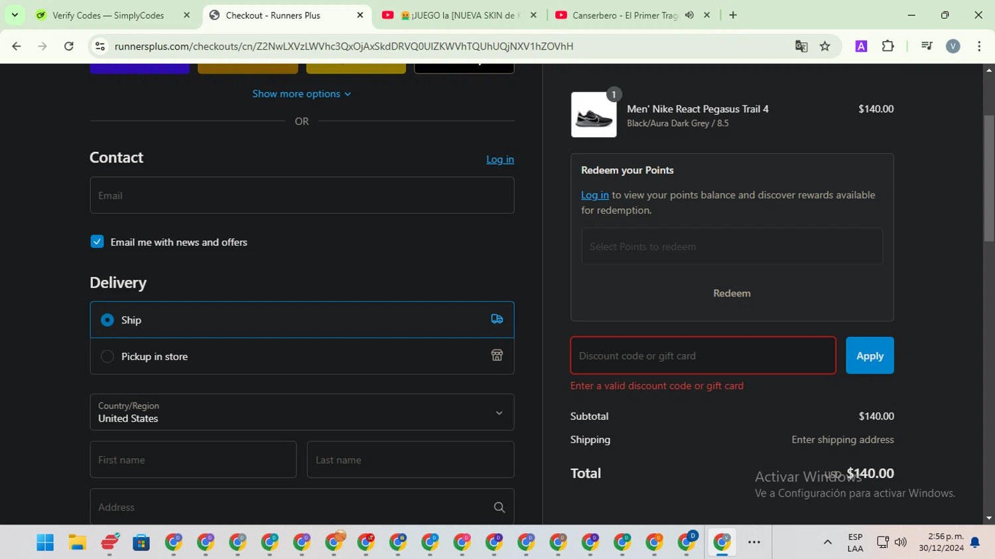Click the store pickup icon
Image resolution: width=995 pixels, height=559 pixels.
point(497,355)
